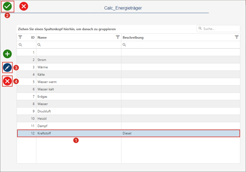Open filter icon in Beschreibung column header
Screen dimensions: 246x172
(x=236, y=37)
